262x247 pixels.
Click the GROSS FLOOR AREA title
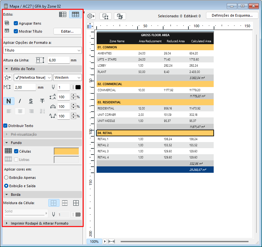click(155, 35)
